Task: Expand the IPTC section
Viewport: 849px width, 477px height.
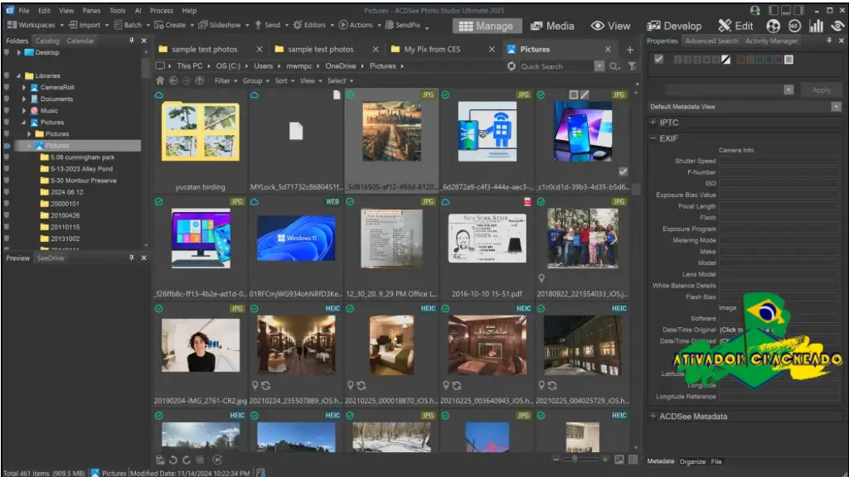Action: pos(653,123)
